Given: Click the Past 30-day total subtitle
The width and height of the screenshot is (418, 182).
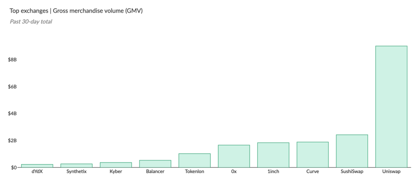Looking at the screenshot, I should [x=31, y=22].
